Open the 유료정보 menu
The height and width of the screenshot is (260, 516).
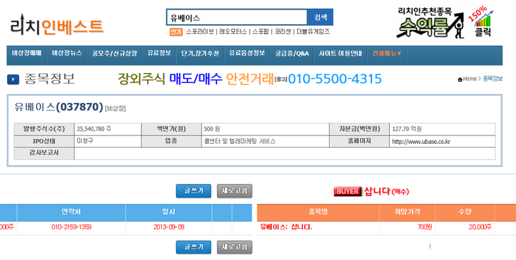tap(159, 53)
